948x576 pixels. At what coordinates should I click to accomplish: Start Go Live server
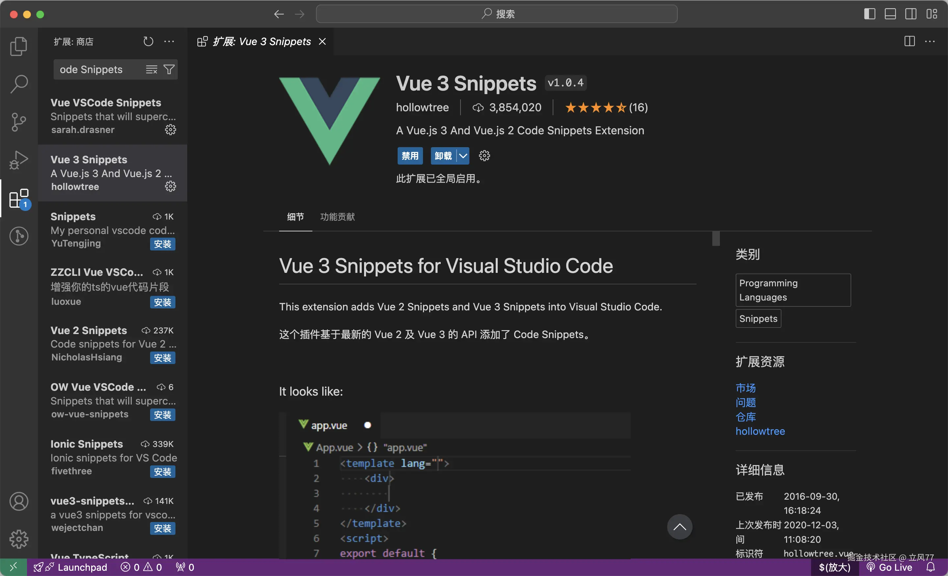889,567
